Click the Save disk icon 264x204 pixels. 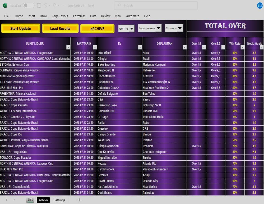[39, 6]
